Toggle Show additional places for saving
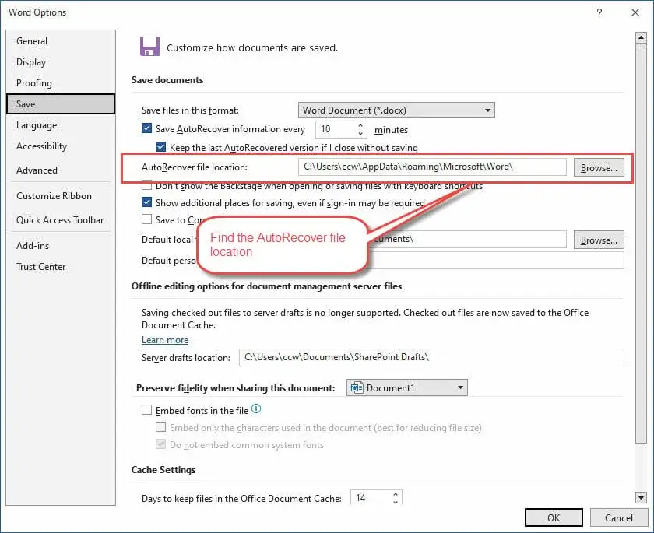Viewport: 654px width, 533px height. pyautogui.click(x=147, y=202)
